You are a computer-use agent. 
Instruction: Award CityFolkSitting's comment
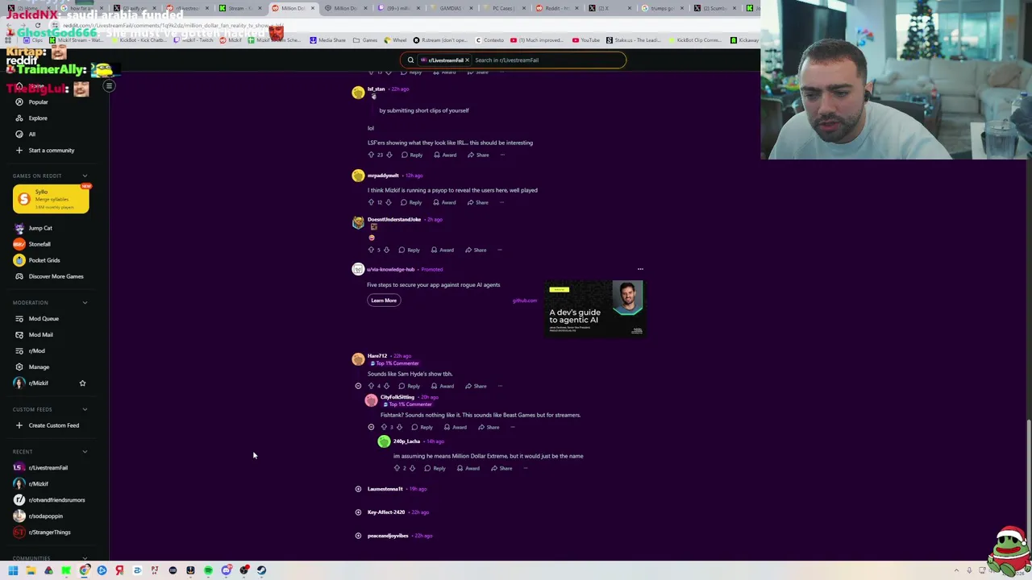point(455,427)
